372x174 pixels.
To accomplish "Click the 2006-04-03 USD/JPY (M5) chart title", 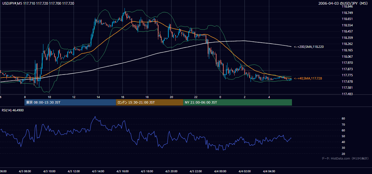I will pyautogui.click(x=343, y=3).
